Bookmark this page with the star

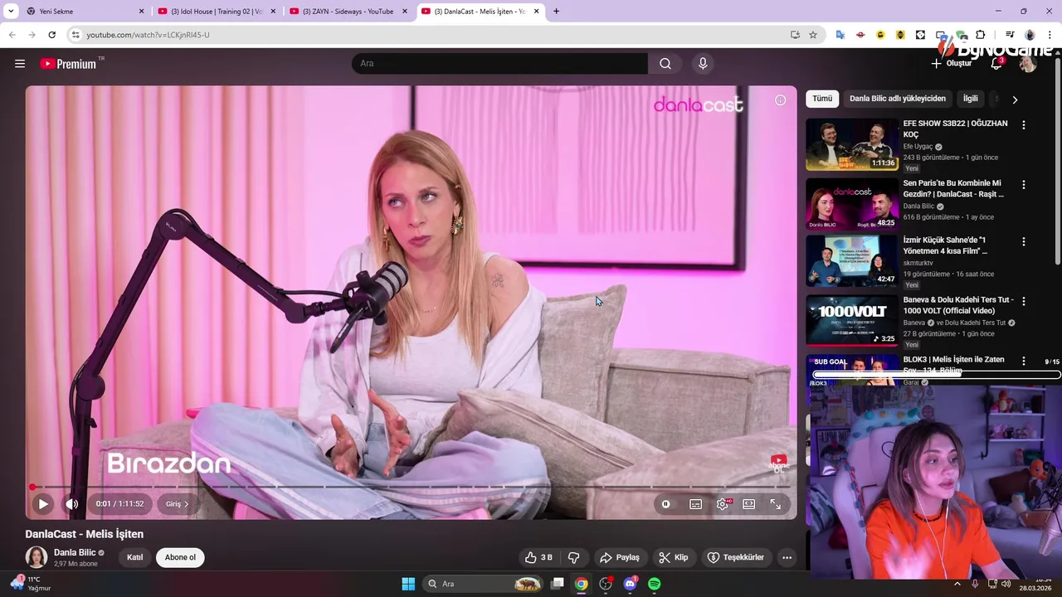pos(813,35)
